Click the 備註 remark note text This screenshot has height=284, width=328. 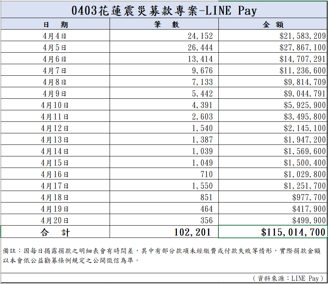tap(162, 255)
